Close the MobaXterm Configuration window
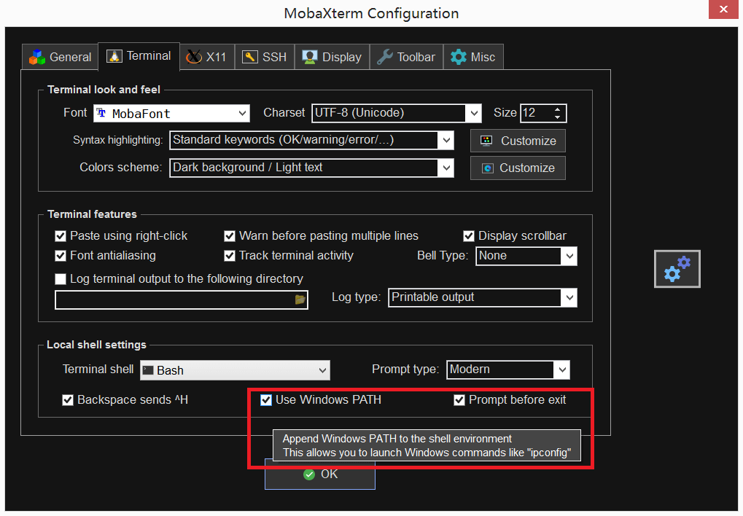The height and width of the screenshot is (516, 743). coord(723,9)
